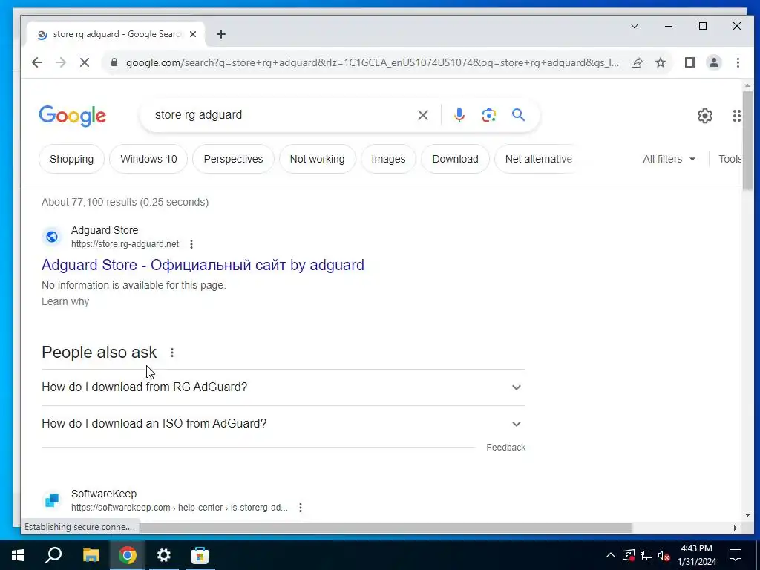Open Settings from the taskbar

[164, 555]
